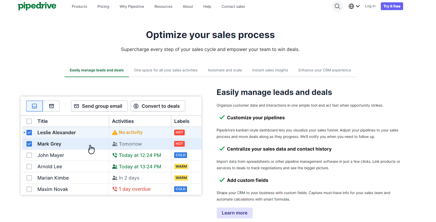Image resolution: width=436 pixels, height=222 pixels.
Task: Click the Optimize your sales process heading
Action: point(210,35)
